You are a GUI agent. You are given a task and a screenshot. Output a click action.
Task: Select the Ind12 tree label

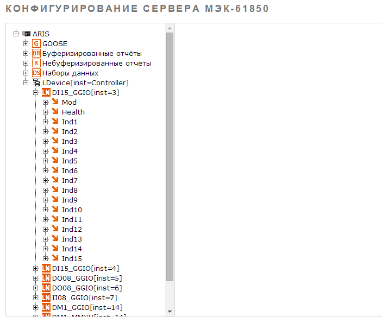72,229
